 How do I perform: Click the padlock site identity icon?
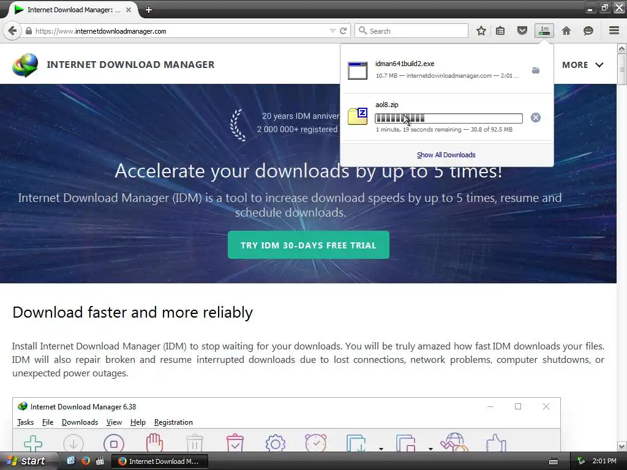coord(28,31)
